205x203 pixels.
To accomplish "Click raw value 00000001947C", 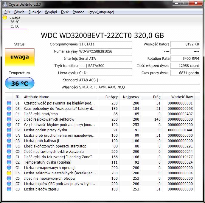I will pyautogui.click(x=180, y=157).
